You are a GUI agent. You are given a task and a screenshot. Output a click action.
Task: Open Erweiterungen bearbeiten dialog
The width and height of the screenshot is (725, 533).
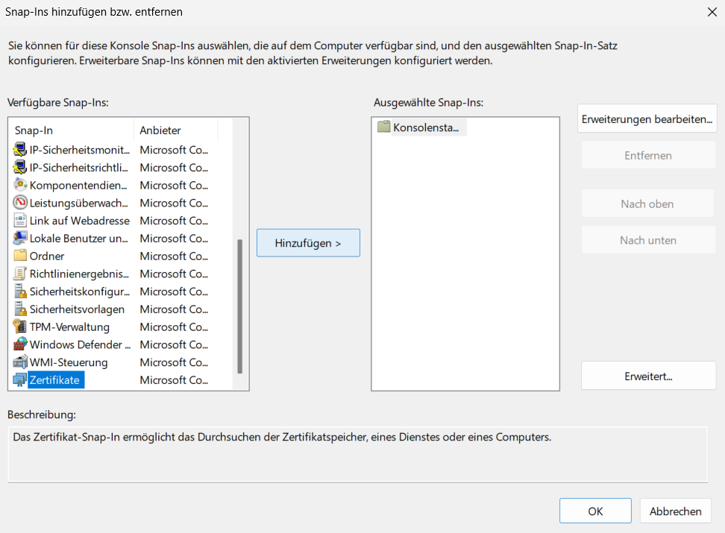(647, 119)
